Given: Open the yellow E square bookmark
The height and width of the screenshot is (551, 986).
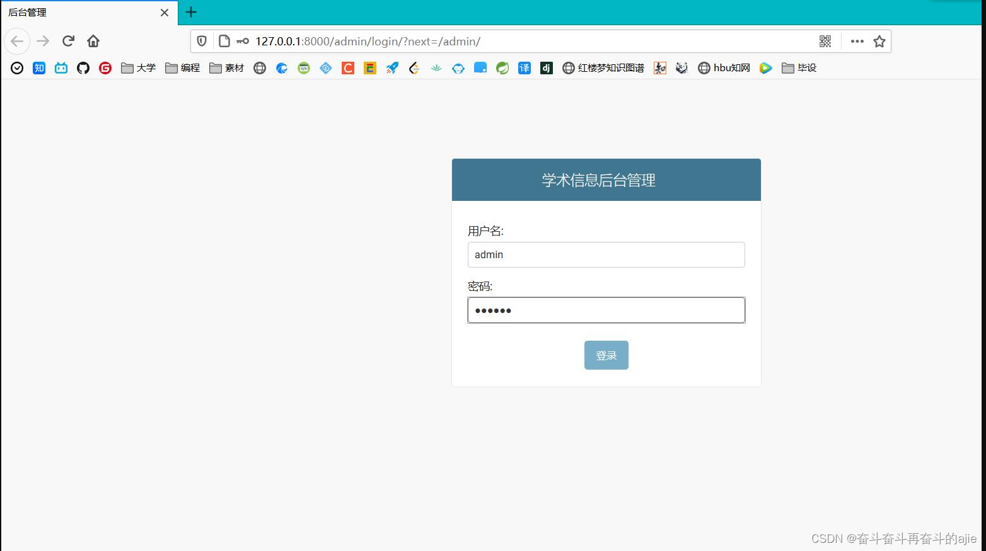Looking at the screenshot, I should [x=370, y=68].
